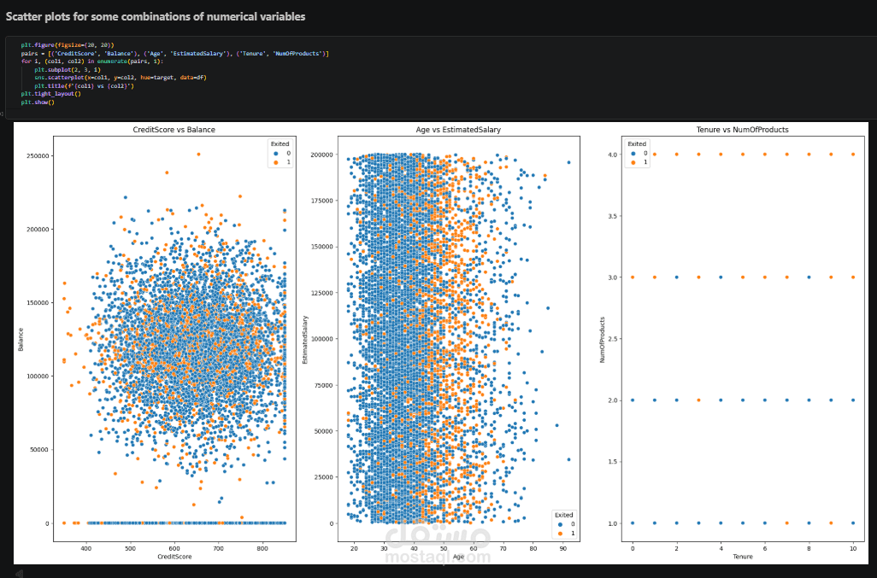Click the blue '0' marker in the CreditScore plot legend
The height and width of the screenshot is (578, 877).
(x=275, y=153)
